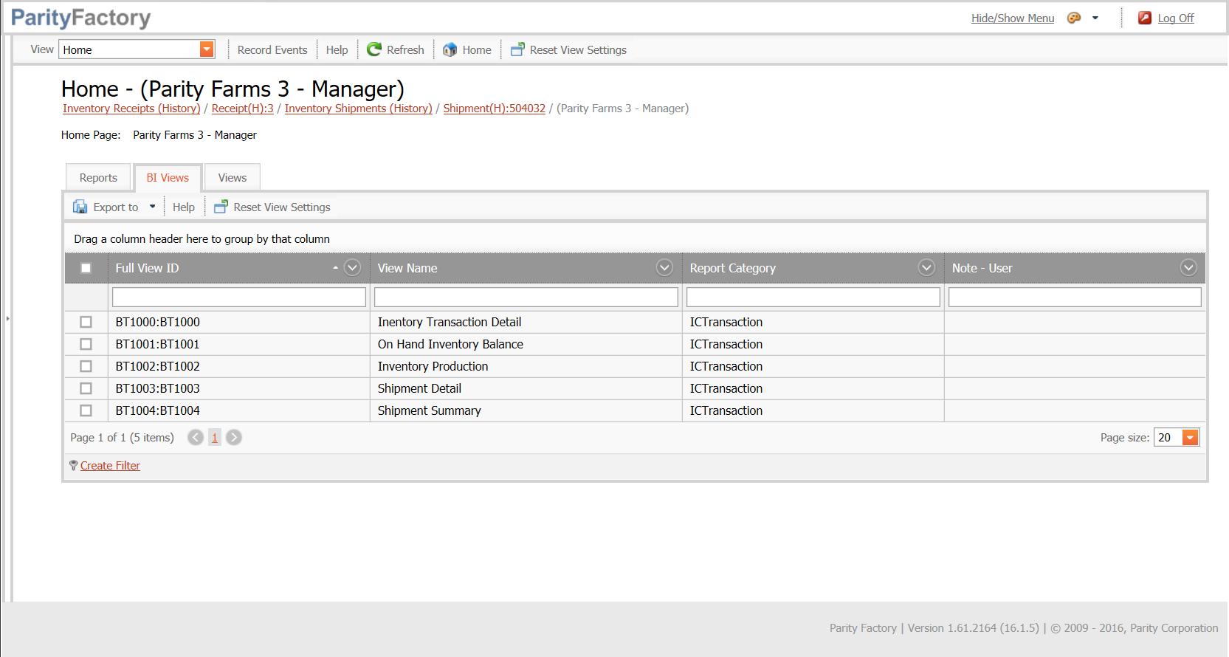Image resolution: width=1229 pixels, height=657 pixels.
Task: Expand the Page size dropdown
Action: [x=1190, y=438]
